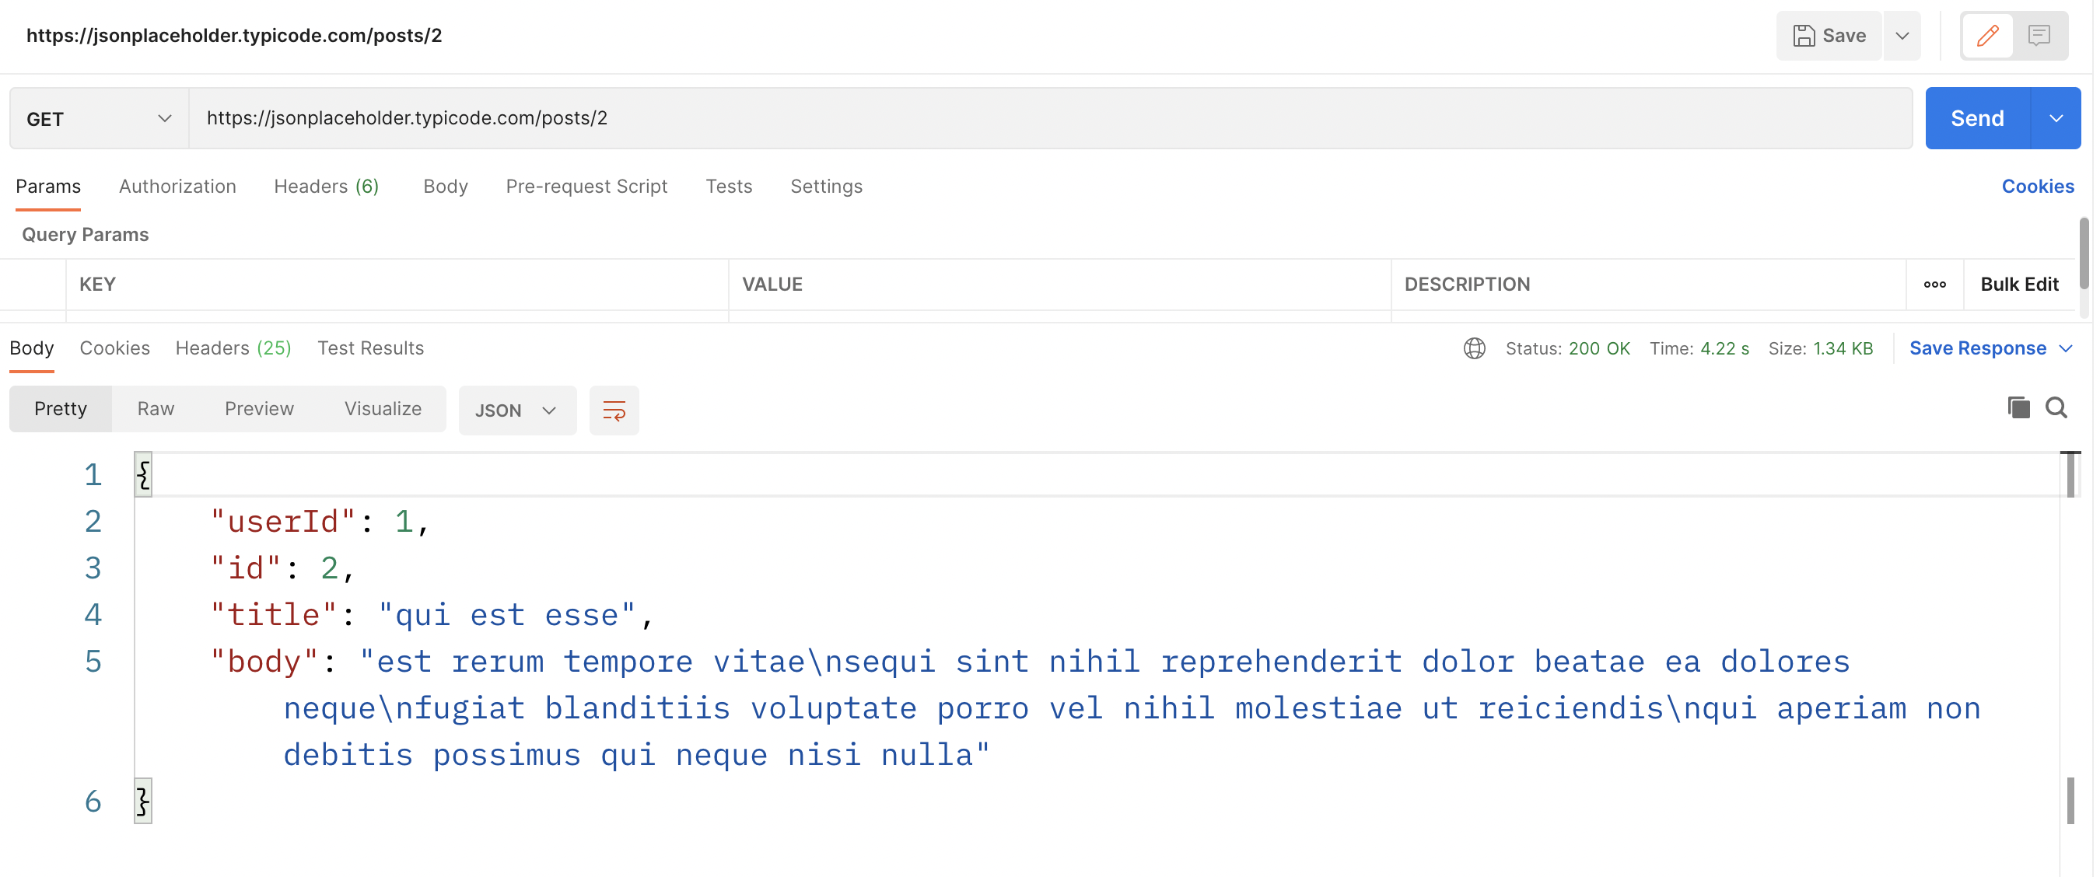Click the URL input field
Screen dimensions: 2100x877
(1050, 117)
